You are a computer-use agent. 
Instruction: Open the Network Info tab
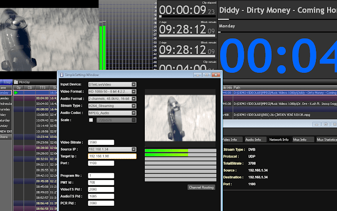pyautogui.click(x=279, y=140)
